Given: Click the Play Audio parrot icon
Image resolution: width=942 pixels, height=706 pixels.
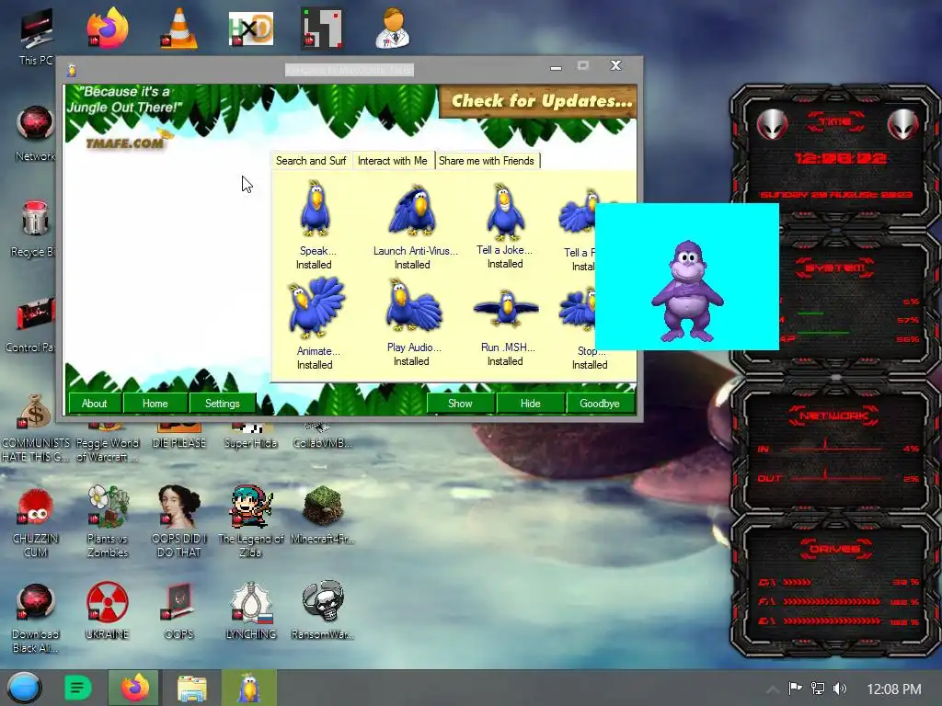Looking at the screenshot, I should (414, 305).
